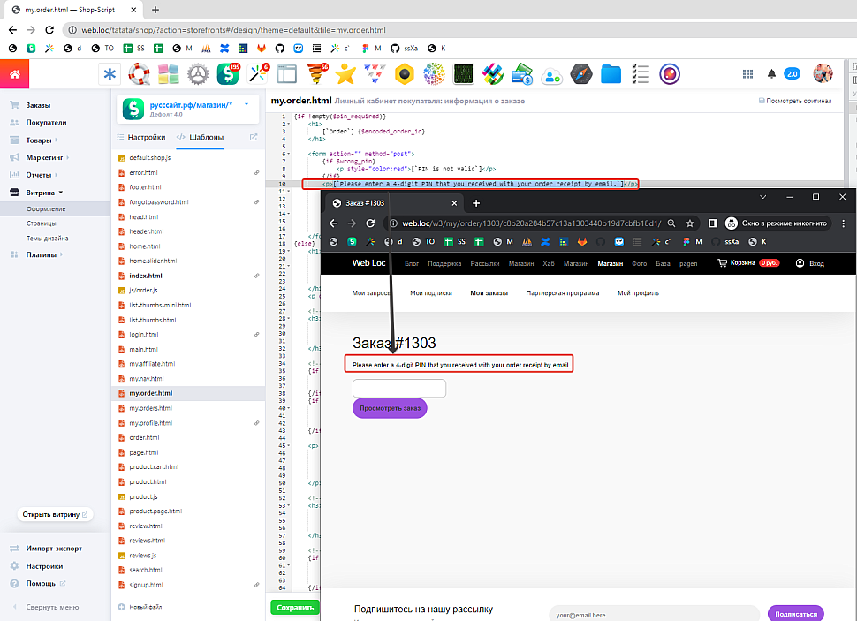Open the apps grid icon
The image size is (857, 621).
point(747,74)
